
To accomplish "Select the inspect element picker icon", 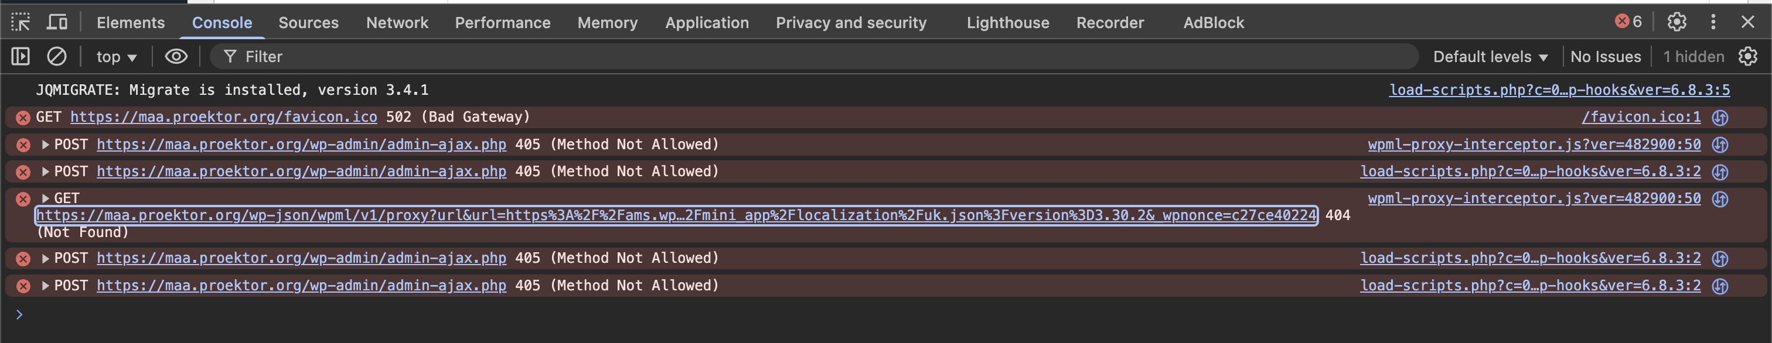I will pos(21,23).
